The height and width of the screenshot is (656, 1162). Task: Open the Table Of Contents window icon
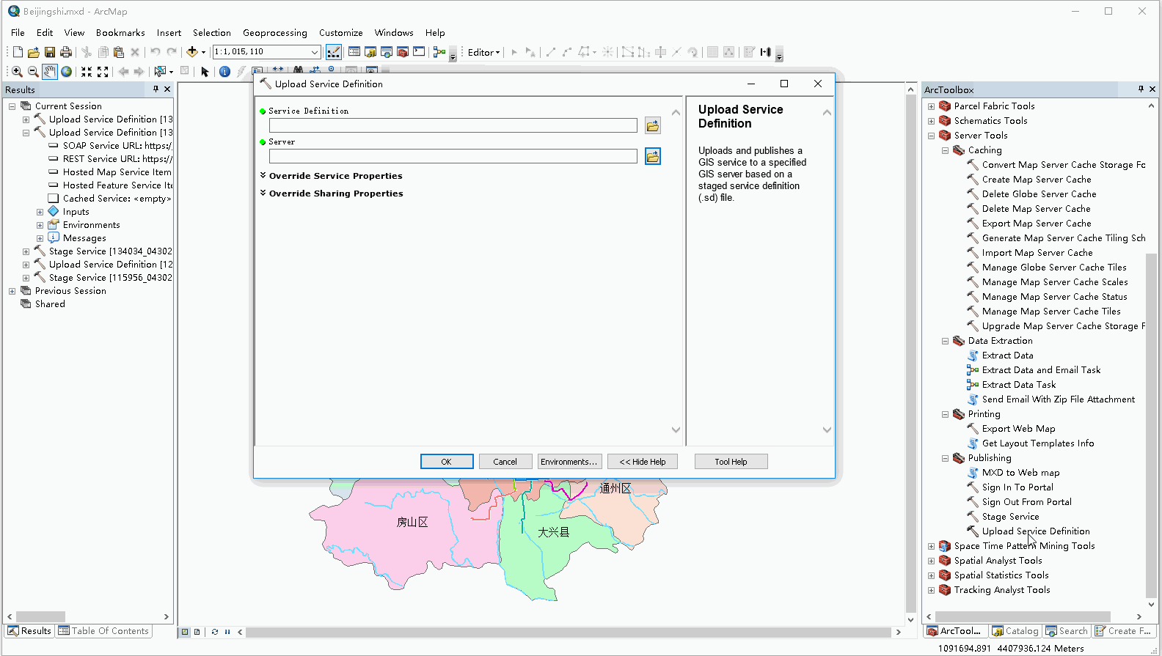(354, 52)
